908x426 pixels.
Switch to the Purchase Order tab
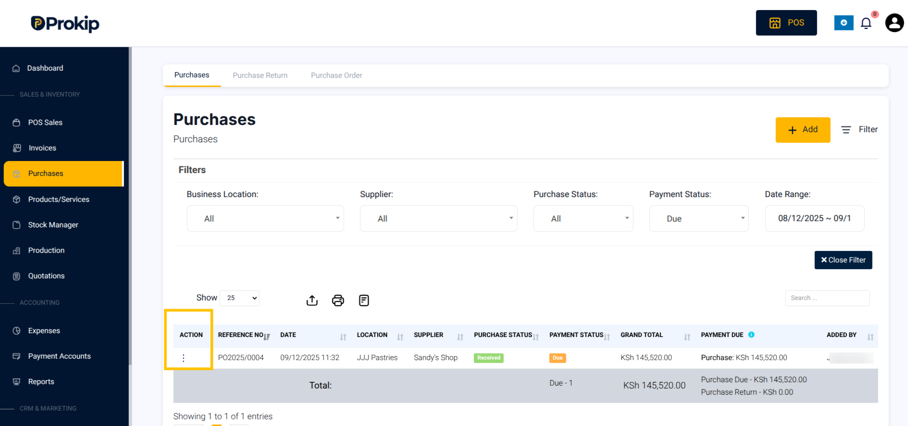(336, 75)
